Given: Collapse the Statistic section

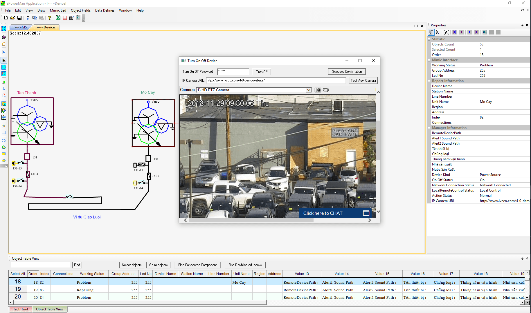Looking at the screenshot, I should point(429,39).
